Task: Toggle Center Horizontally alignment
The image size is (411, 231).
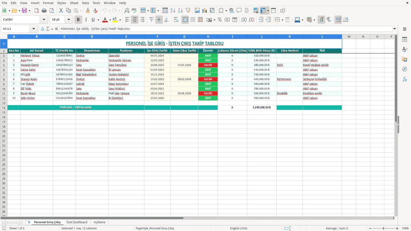Action: point(135,20)
